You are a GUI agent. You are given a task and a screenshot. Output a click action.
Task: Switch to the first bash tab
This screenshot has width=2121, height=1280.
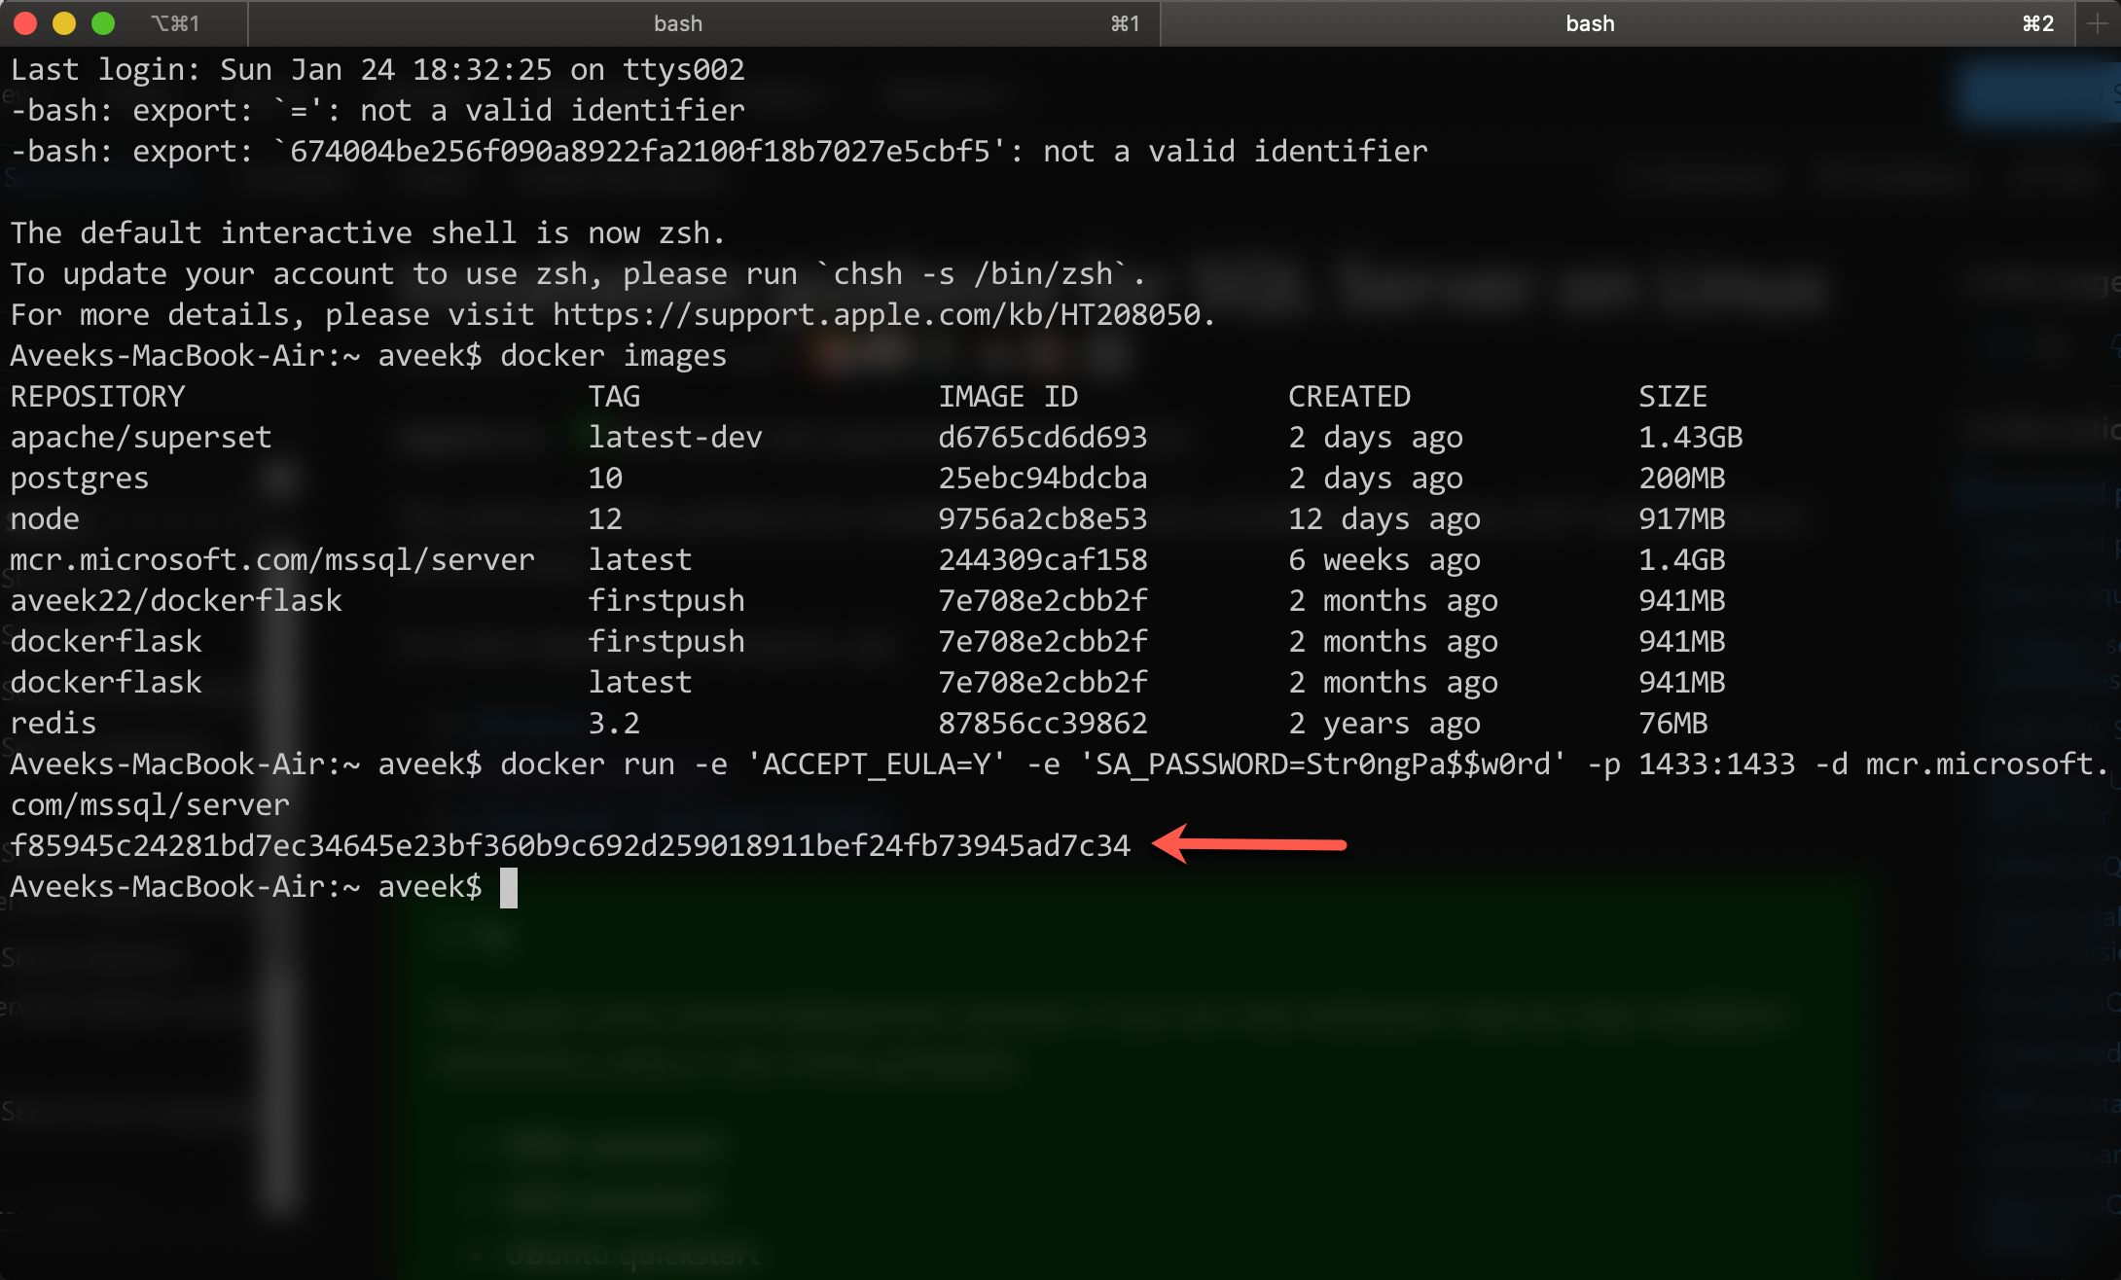click(x=678, y=23)
